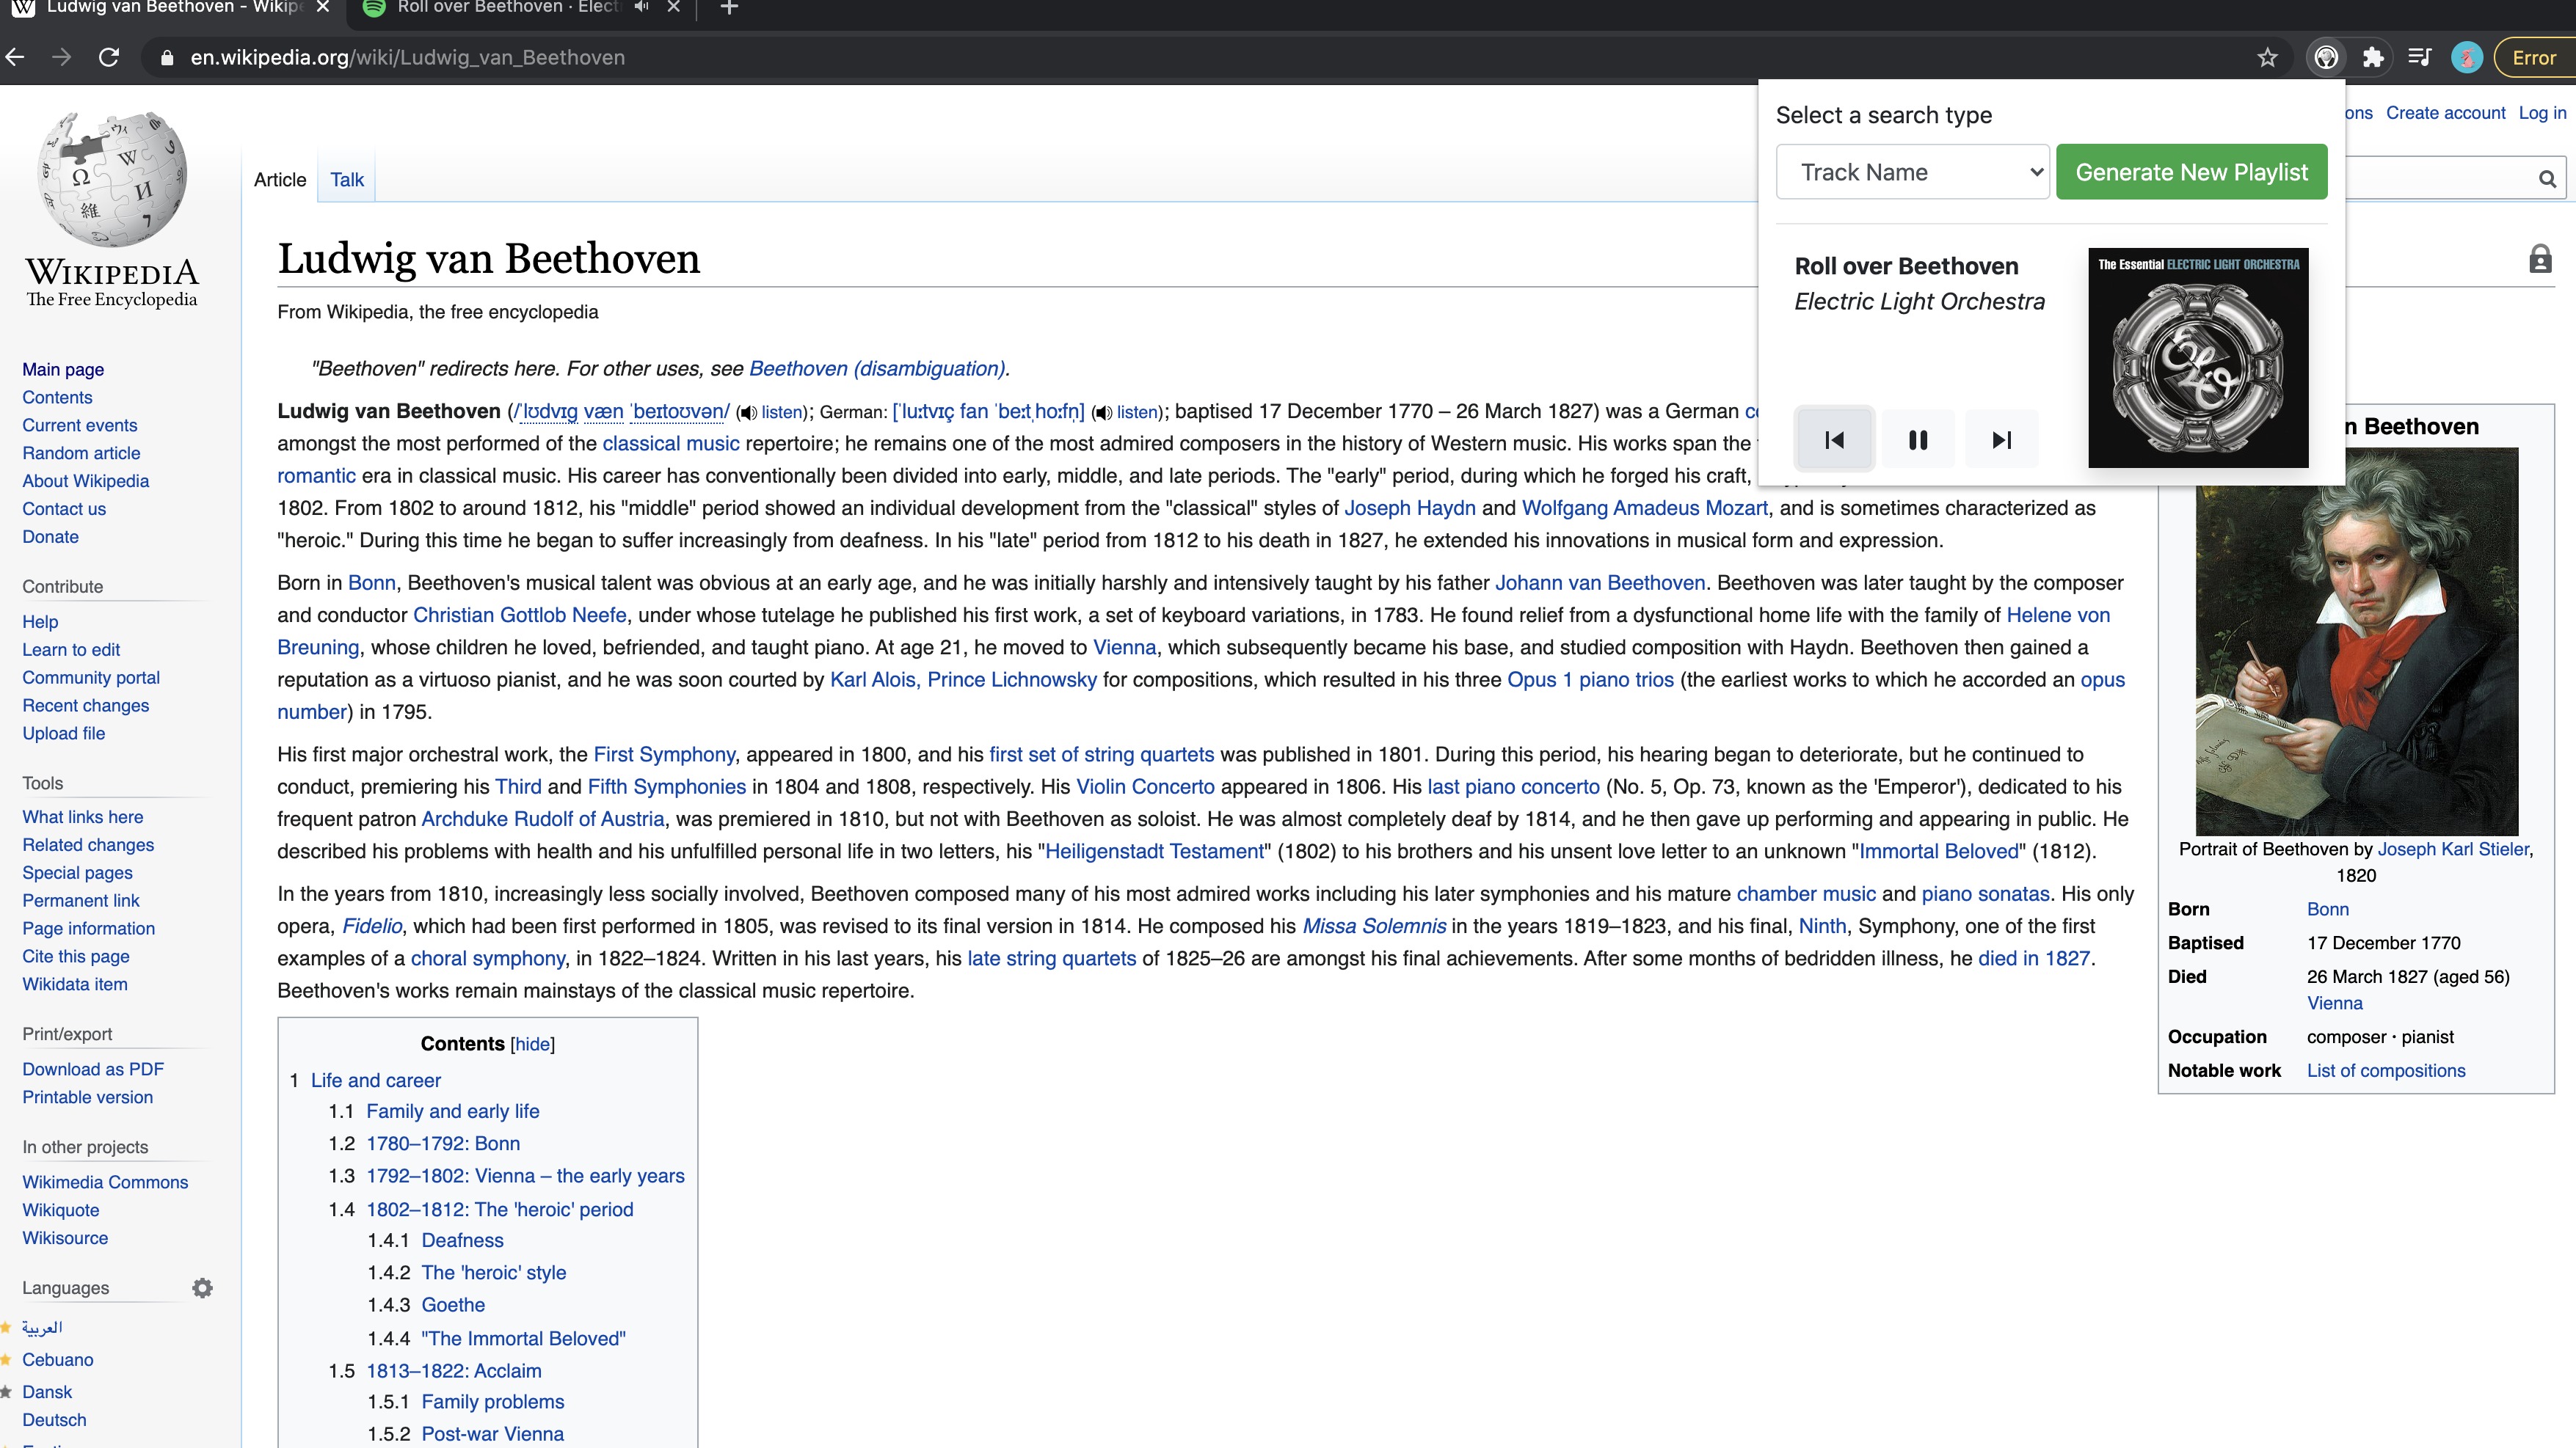The image size is (2576, 1448).
Task: Open the Track Name search type dropdown
Action: (x=1912, y=172)
